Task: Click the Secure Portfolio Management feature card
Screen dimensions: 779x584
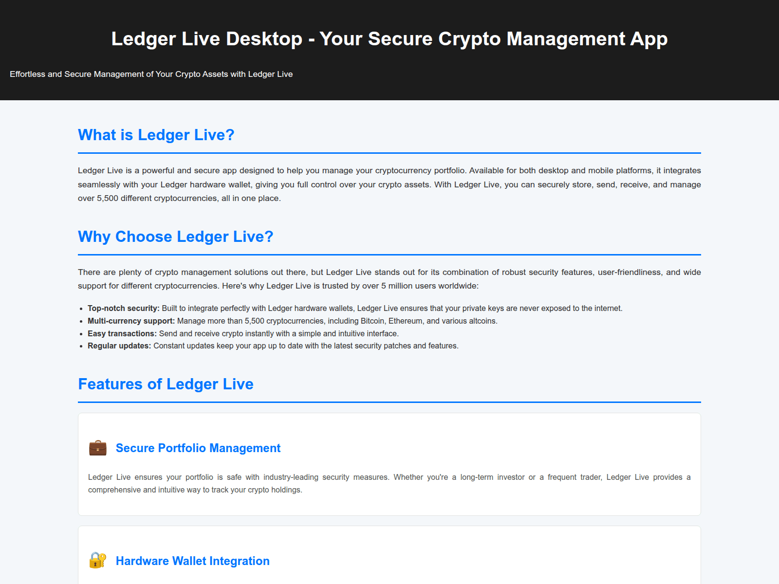Action: (389, 464)
